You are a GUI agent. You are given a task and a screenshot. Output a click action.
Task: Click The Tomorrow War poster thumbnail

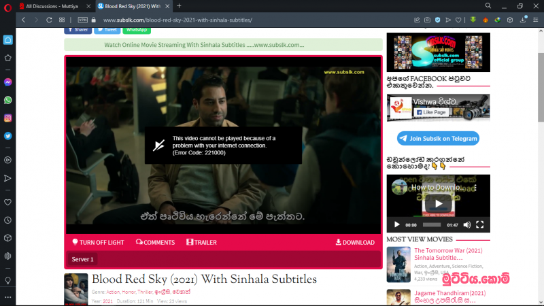point(398,265)
